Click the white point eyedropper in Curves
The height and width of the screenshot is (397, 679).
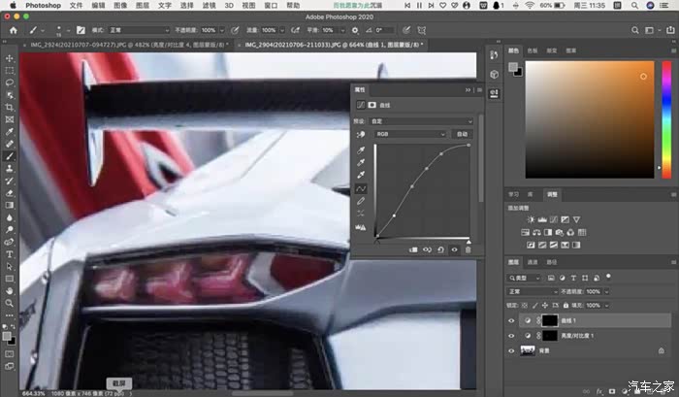tap(361, 175)
